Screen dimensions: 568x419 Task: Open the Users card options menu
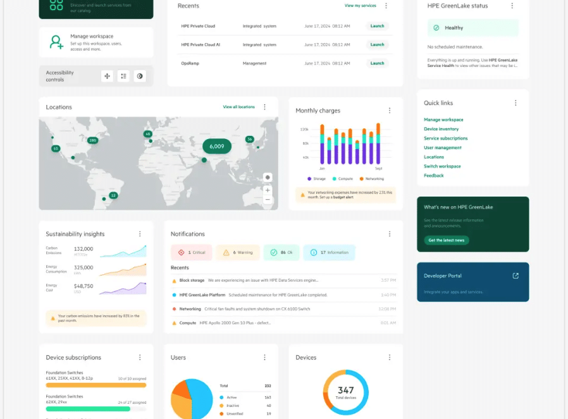pyautogui.click(x=265, y=358)
